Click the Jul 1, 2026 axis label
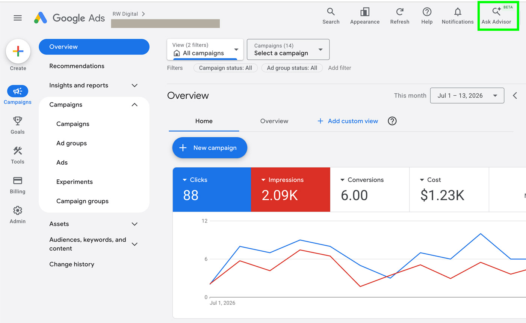 click(x=222, y=303)
